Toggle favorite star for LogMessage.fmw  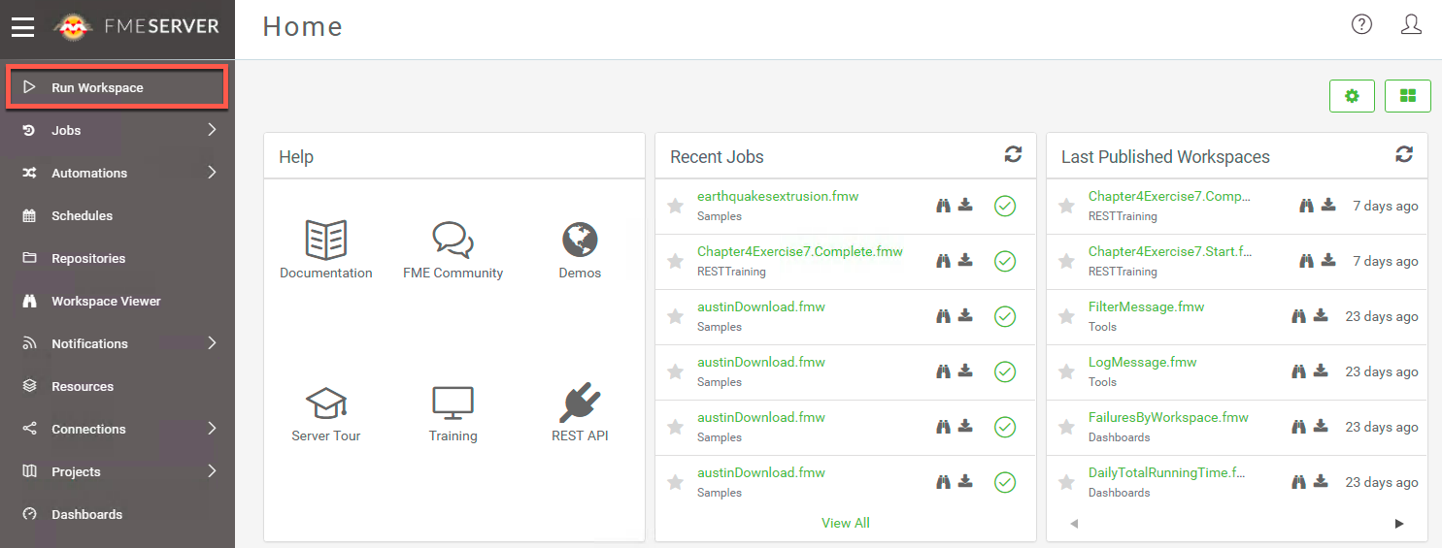[1066, 371]
